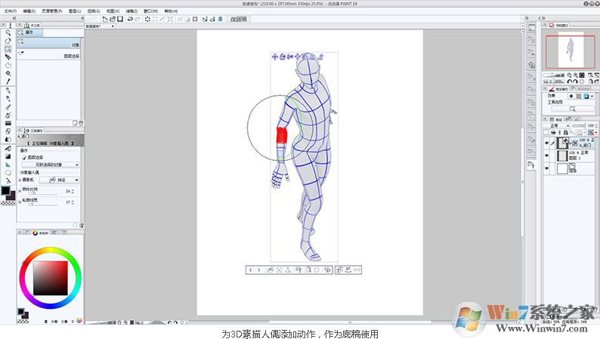This screenshot has height=339, width=600.
Task: Select the Move Layer arrow tool
Action: pos(8,57)
